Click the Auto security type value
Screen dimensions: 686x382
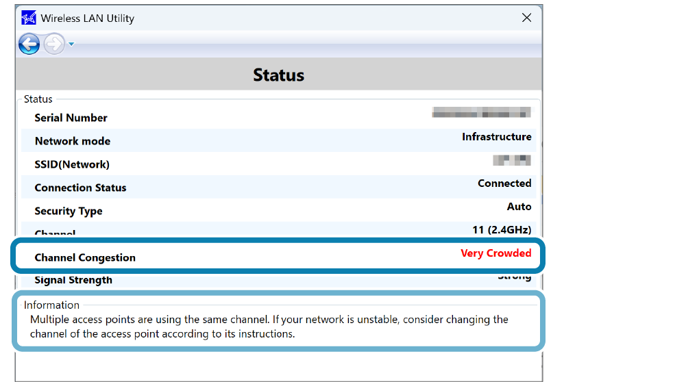click(519, 207)
